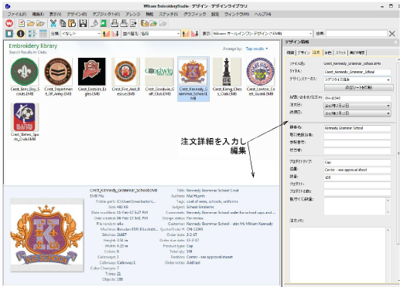Toggle the Design Info 'i' icon
Screen dimensions: 400x287
click(x=20, y=34)
